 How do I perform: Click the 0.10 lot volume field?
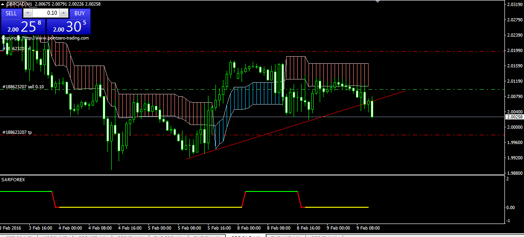(x=46, y=13)
